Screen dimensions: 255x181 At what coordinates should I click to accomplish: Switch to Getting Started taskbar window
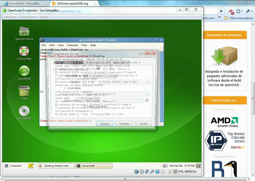[55, 166]
